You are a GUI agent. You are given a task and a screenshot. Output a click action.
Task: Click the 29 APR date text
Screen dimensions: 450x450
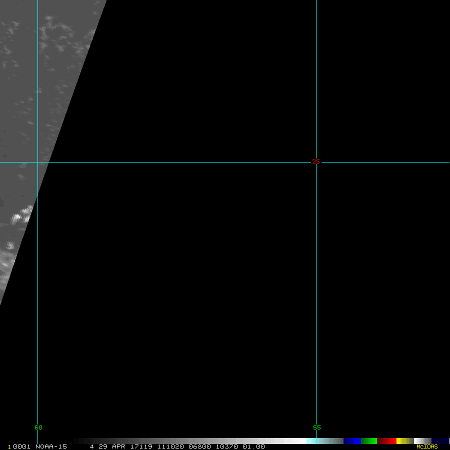(110, 446)
